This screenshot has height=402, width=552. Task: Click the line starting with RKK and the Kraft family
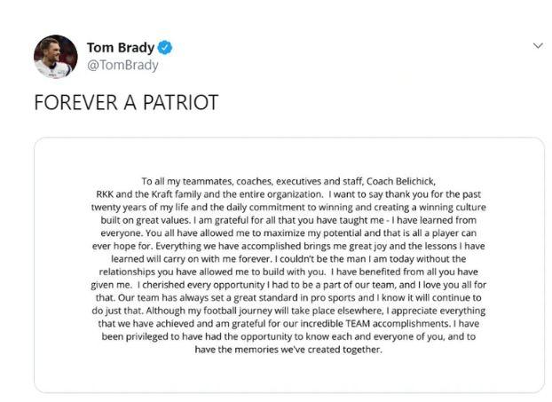click(288, 194)
